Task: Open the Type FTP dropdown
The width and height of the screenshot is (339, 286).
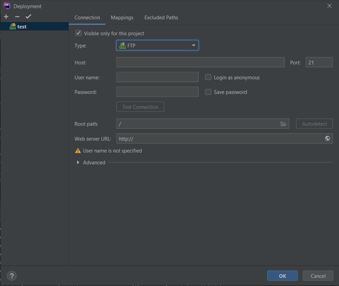Action: coord(158,46)
